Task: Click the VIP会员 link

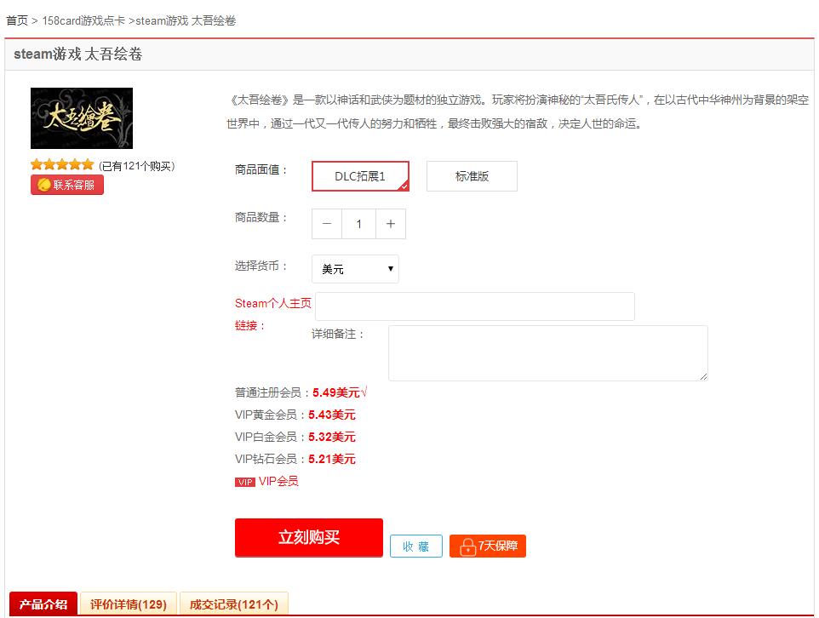Action: click(x=278, y=481)
